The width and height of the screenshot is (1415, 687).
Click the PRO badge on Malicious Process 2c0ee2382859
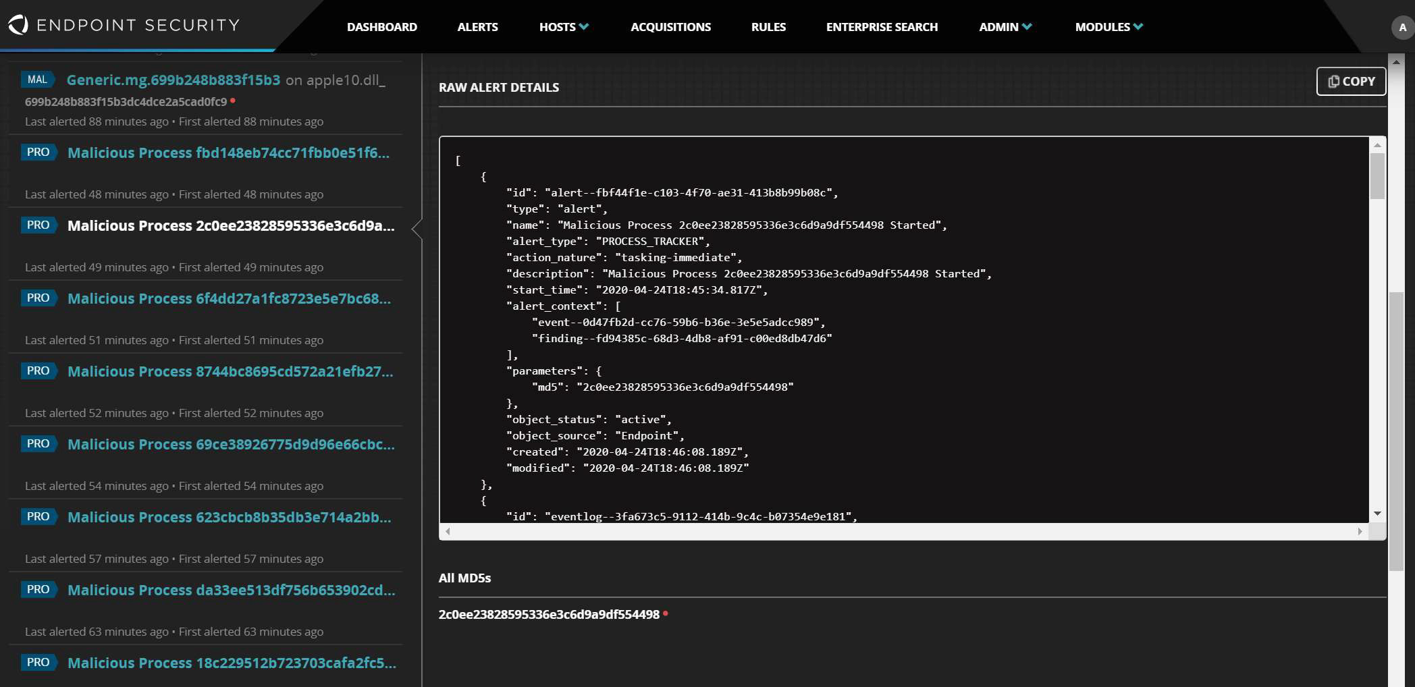38,225
